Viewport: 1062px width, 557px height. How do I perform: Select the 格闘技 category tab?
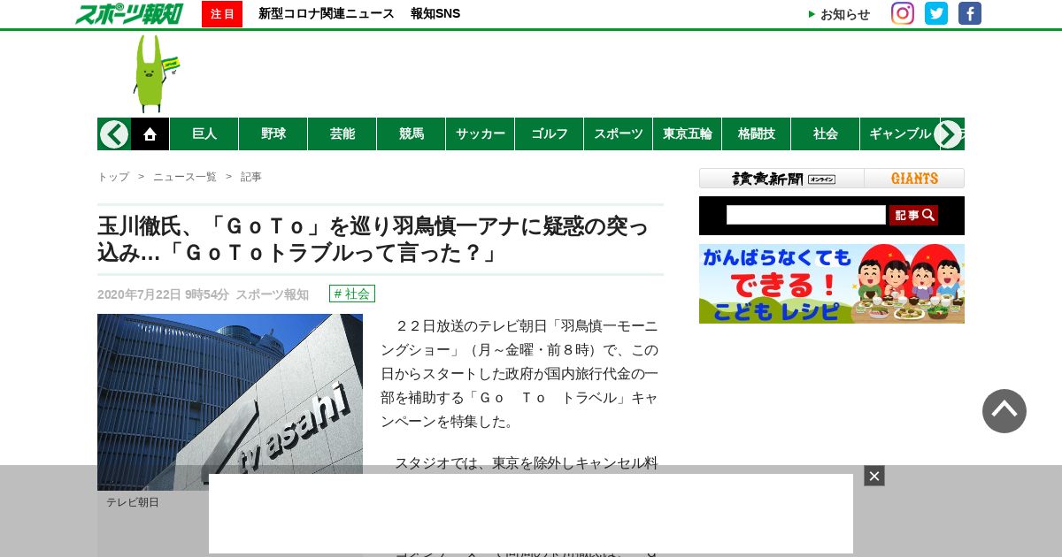point(757,134)
